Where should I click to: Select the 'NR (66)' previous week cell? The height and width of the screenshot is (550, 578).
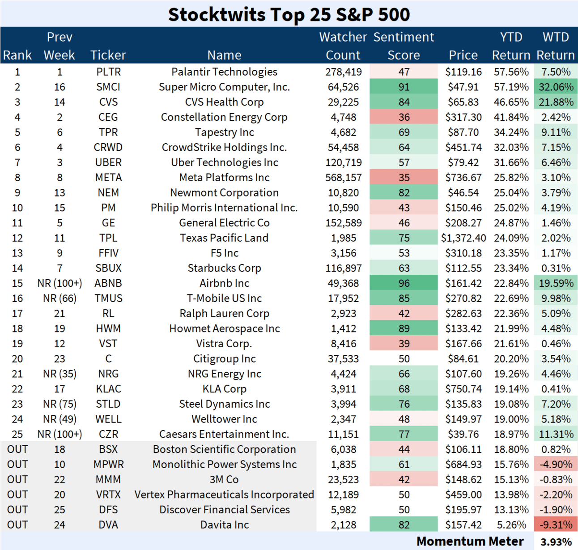pyautogui.click(x=59, y=298)
